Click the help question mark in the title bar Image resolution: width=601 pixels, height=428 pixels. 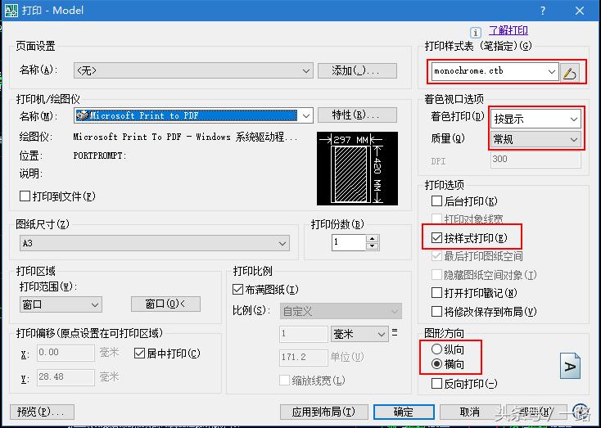click(x=542, y=11)
